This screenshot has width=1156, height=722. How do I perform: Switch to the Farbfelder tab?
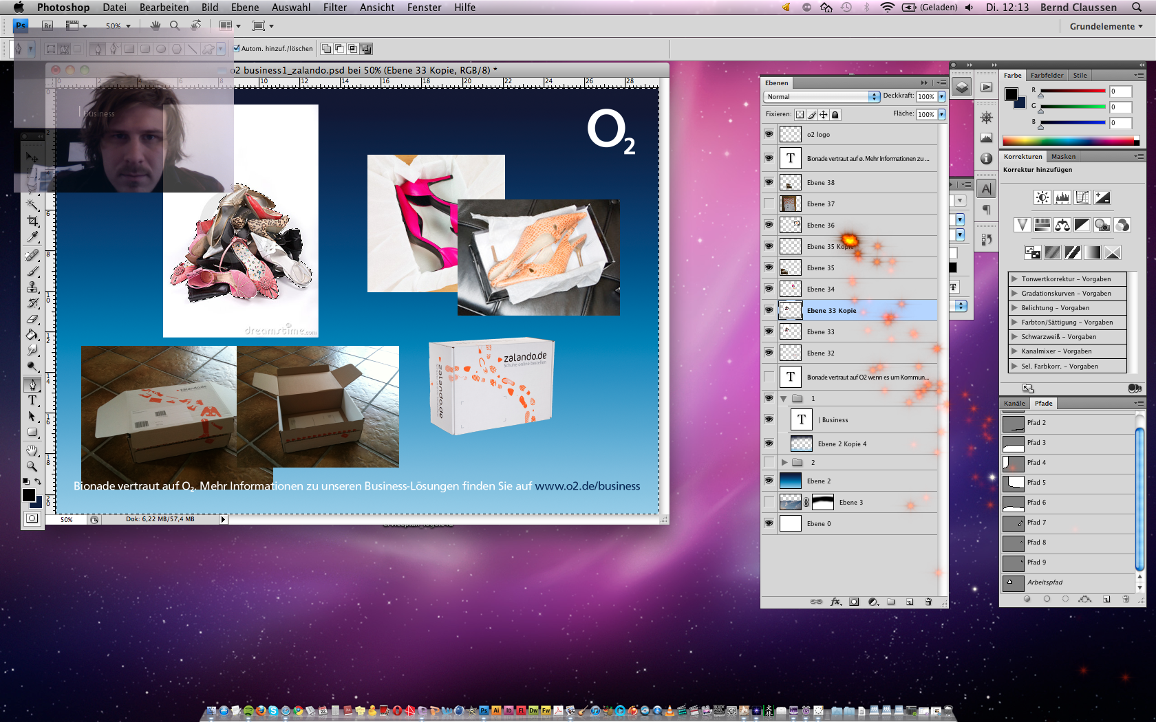1047,76
